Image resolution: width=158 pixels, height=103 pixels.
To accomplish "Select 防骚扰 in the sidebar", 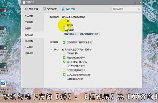I will [x=33, y=29].
